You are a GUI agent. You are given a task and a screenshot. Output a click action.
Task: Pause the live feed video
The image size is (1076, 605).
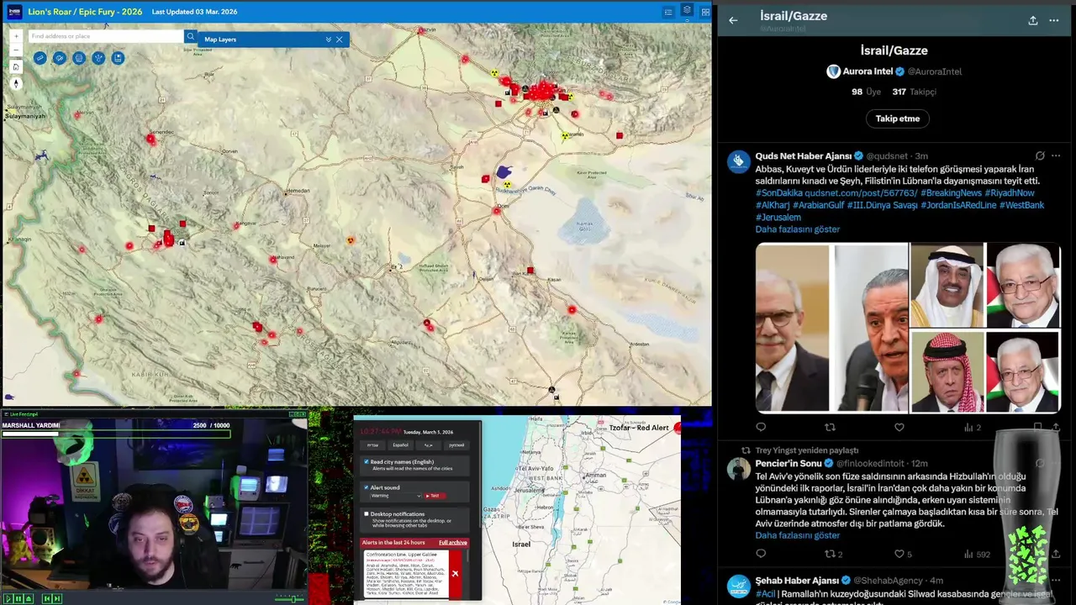click(18, 598)
